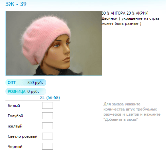The width and height of the screenshot is (166, 151).
Task: Select the 350 руб. wholesale price value
Action: (35, 83)
